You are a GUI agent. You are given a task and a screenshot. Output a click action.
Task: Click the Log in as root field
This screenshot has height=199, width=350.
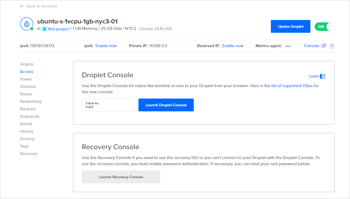pos(109,105)
